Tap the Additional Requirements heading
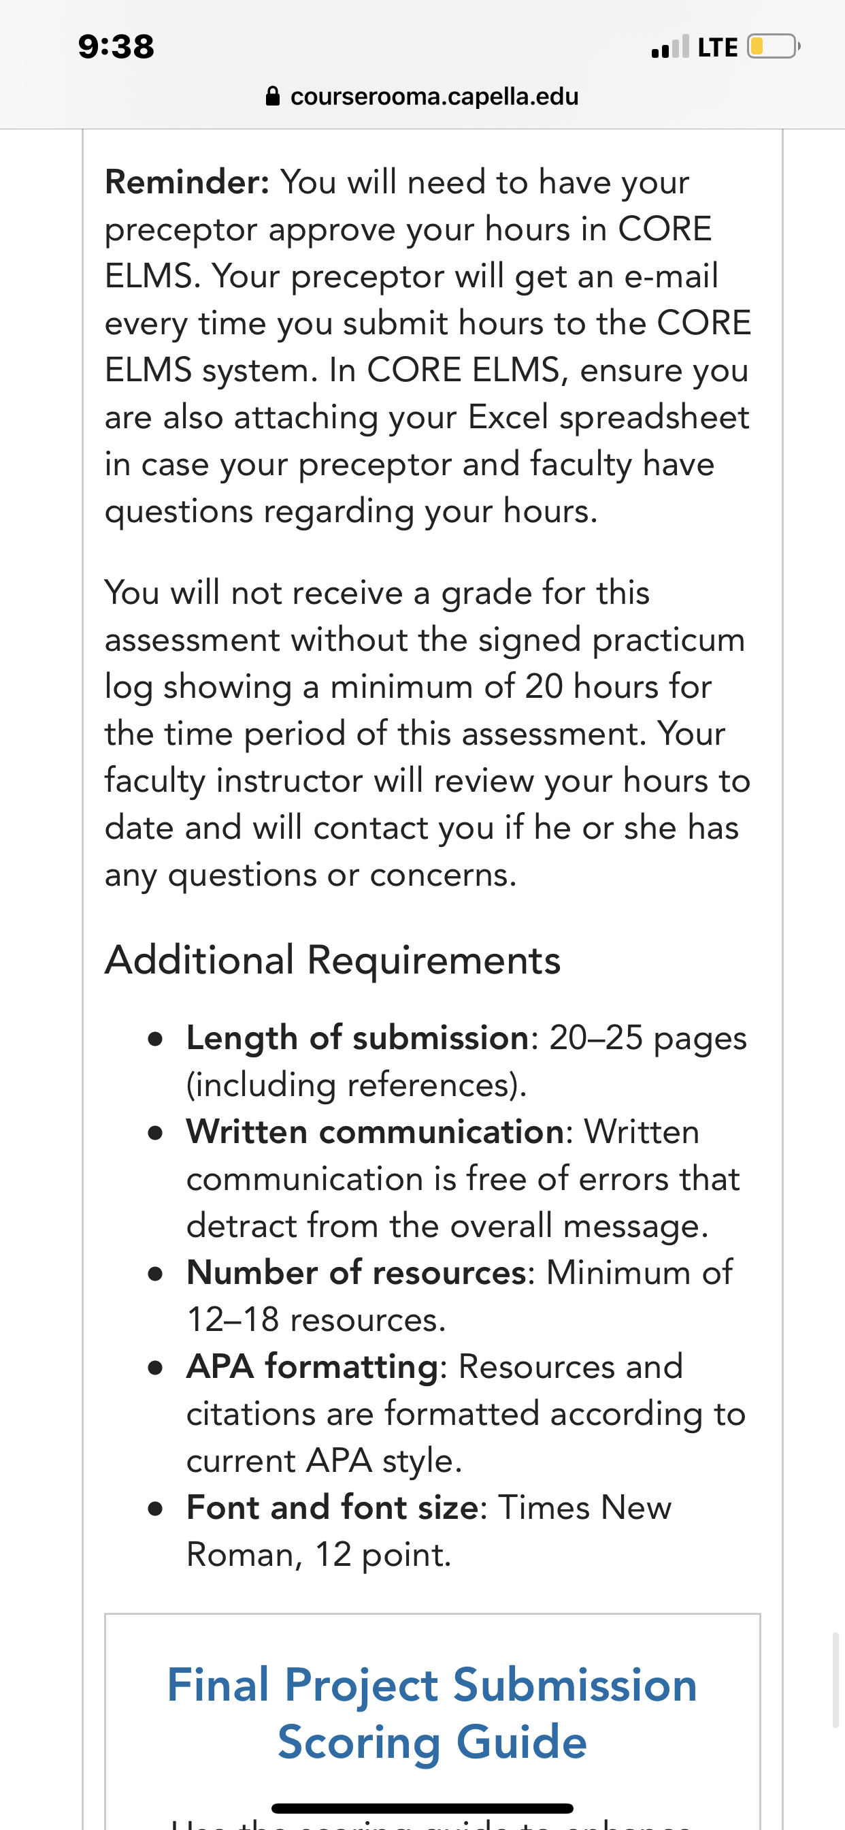845x1830 pixels. [x=332, y=960]
